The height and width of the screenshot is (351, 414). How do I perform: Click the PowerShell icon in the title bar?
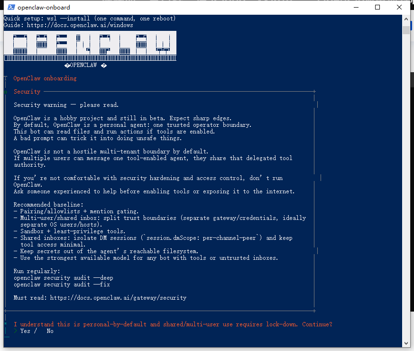[x=11, y=7]
